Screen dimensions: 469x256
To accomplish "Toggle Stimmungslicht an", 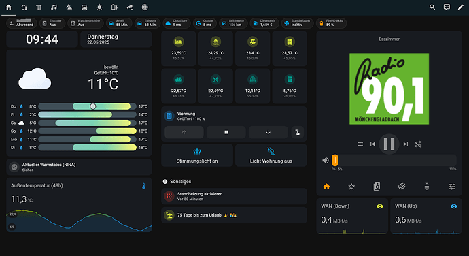I will [197, 155].
